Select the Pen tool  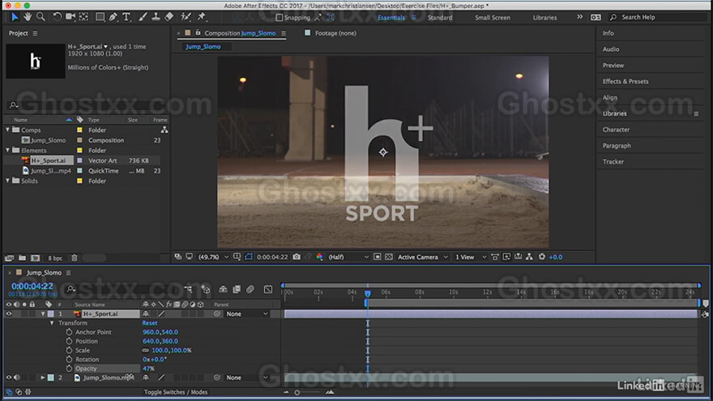(113, 17)
